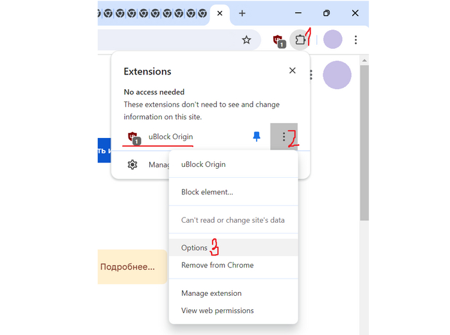The image size is (450, 335).
Task: Click the Manage extensions label text
Action: (x=159, y=165)
